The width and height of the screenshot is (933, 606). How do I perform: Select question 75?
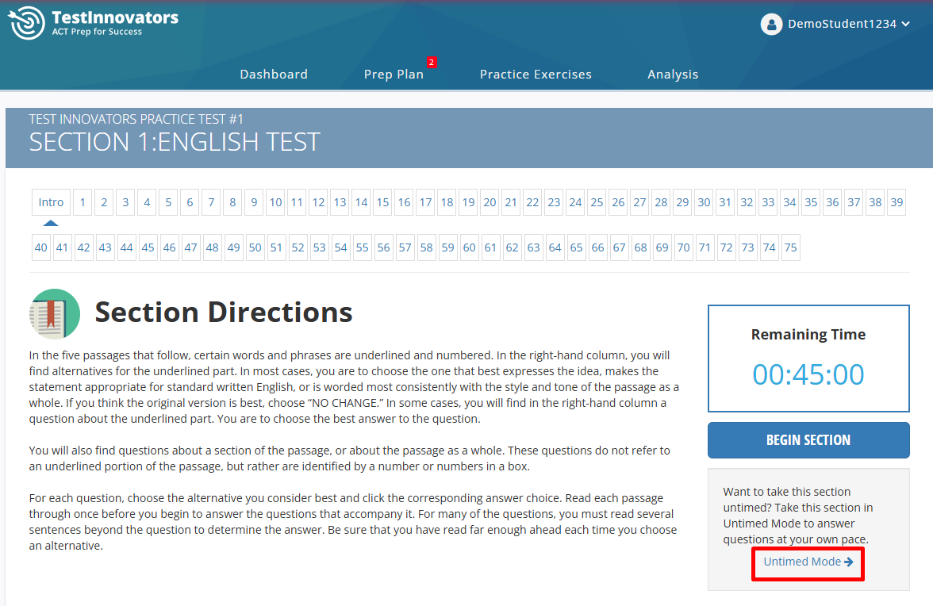point(790,247)
